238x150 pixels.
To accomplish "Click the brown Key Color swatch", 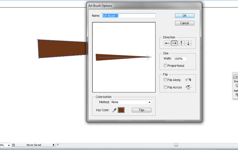I will 121,110.
